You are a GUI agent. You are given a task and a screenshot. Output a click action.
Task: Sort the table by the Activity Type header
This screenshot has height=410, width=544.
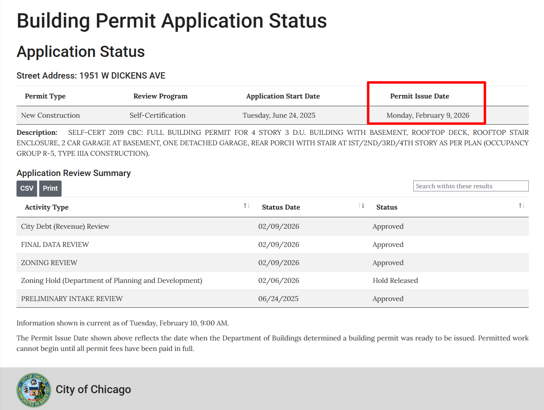(46, 207)
